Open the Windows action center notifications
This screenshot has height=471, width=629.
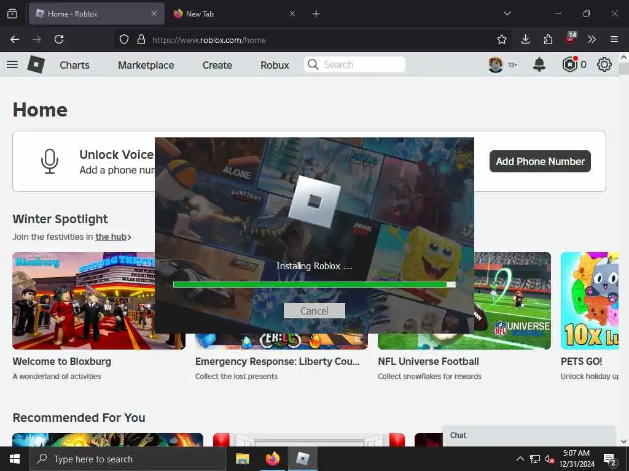click(x=610, y=459)
